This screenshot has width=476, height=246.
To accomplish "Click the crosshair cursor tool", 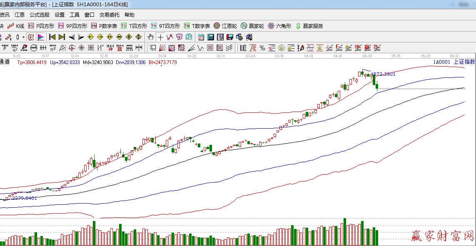I will pos(160,37).
